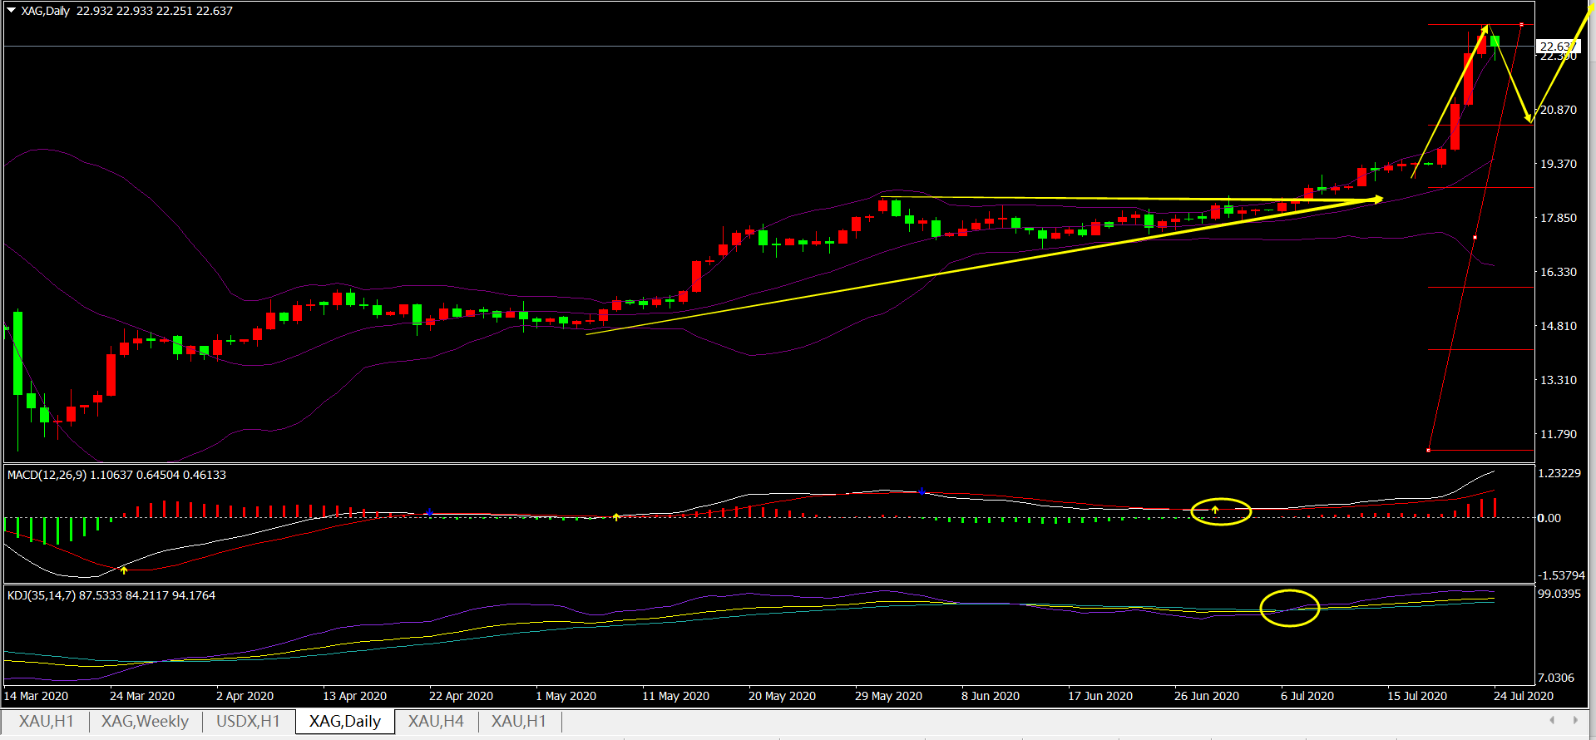Expand the XAG,Daily chart title triangle
Viewport: 1596px width, 740px height.
[11, 11]
